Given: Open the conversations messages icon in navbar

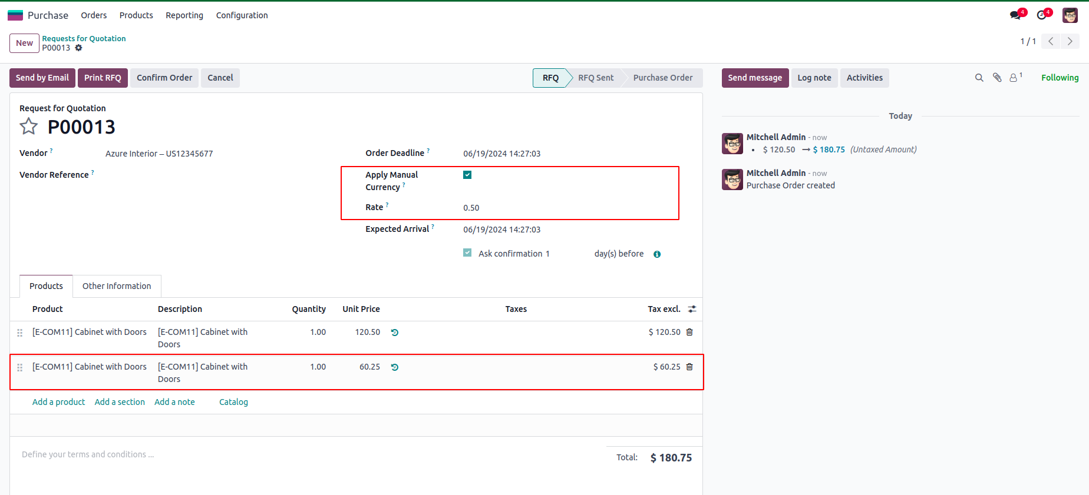Looking at the screenshot, I should [1015, 15].
